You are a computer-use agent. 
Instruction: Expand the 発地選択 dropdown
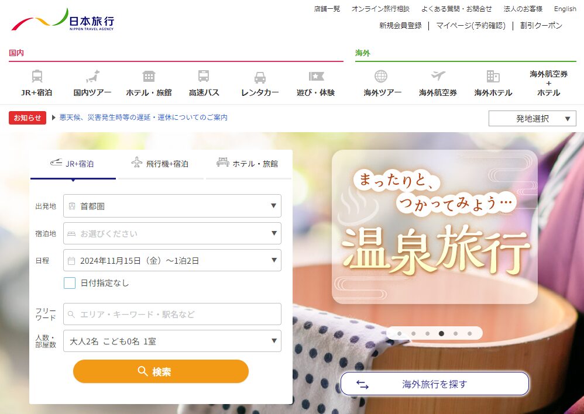tap(532, 119)
